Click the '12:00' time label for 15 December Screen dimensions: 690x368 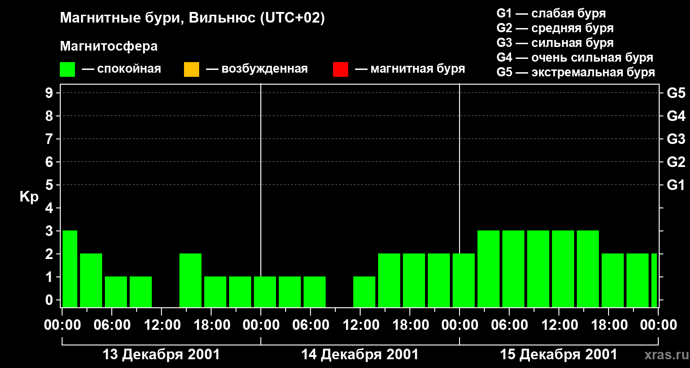click(559, 325)
